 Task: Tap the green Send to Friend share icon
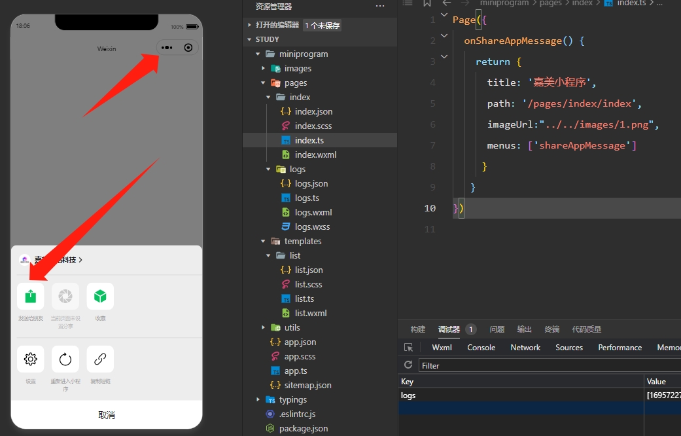[x=31, y=297]
